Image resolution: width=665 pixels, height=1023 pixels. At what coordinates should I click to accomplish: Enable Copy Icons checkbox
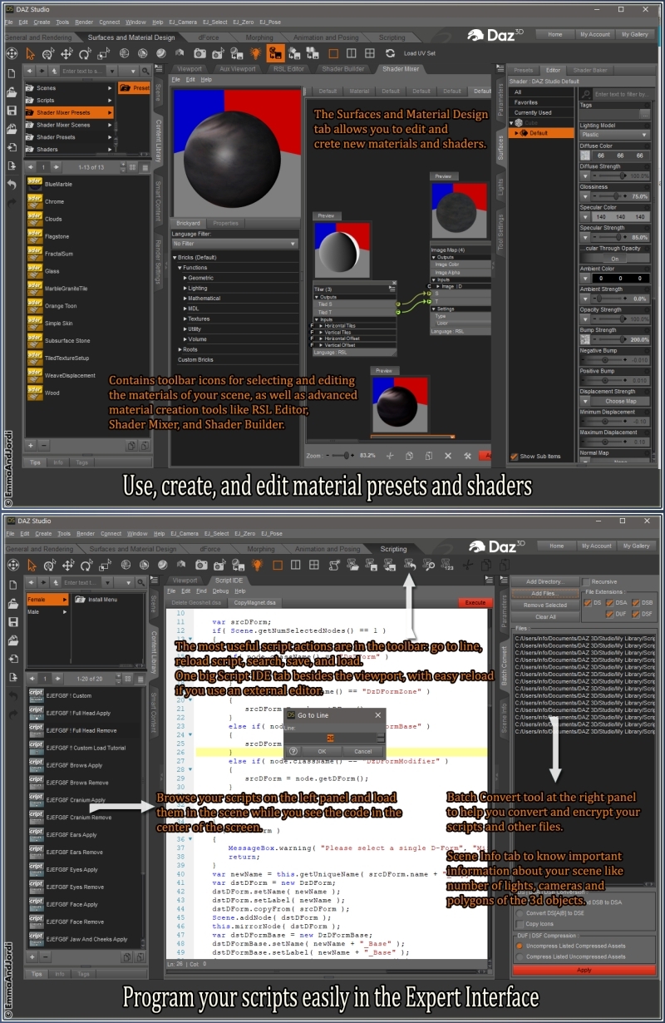click(x=520, y=924)
